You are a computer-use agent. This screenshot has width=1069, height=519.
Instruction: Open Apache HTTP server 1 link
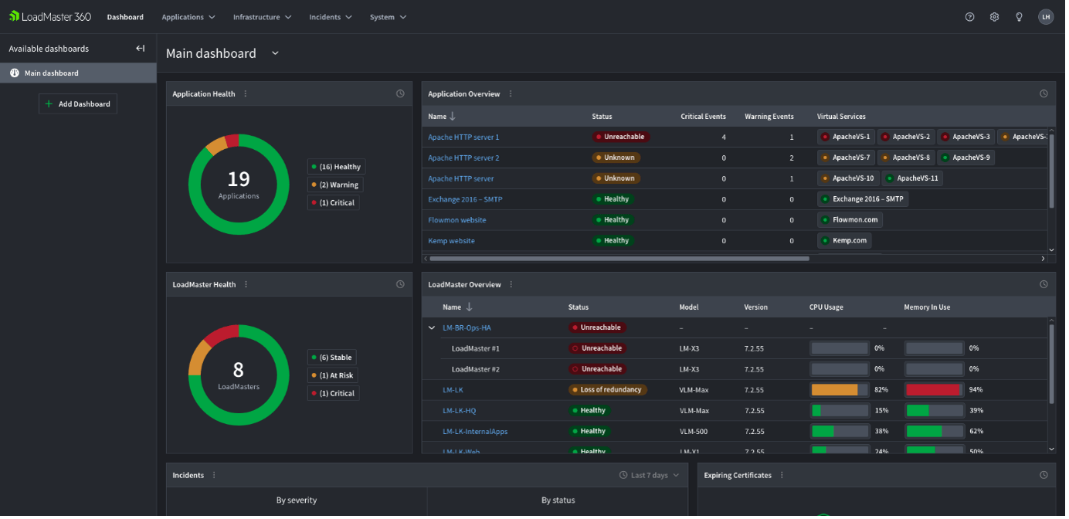(x=465, y=137)
